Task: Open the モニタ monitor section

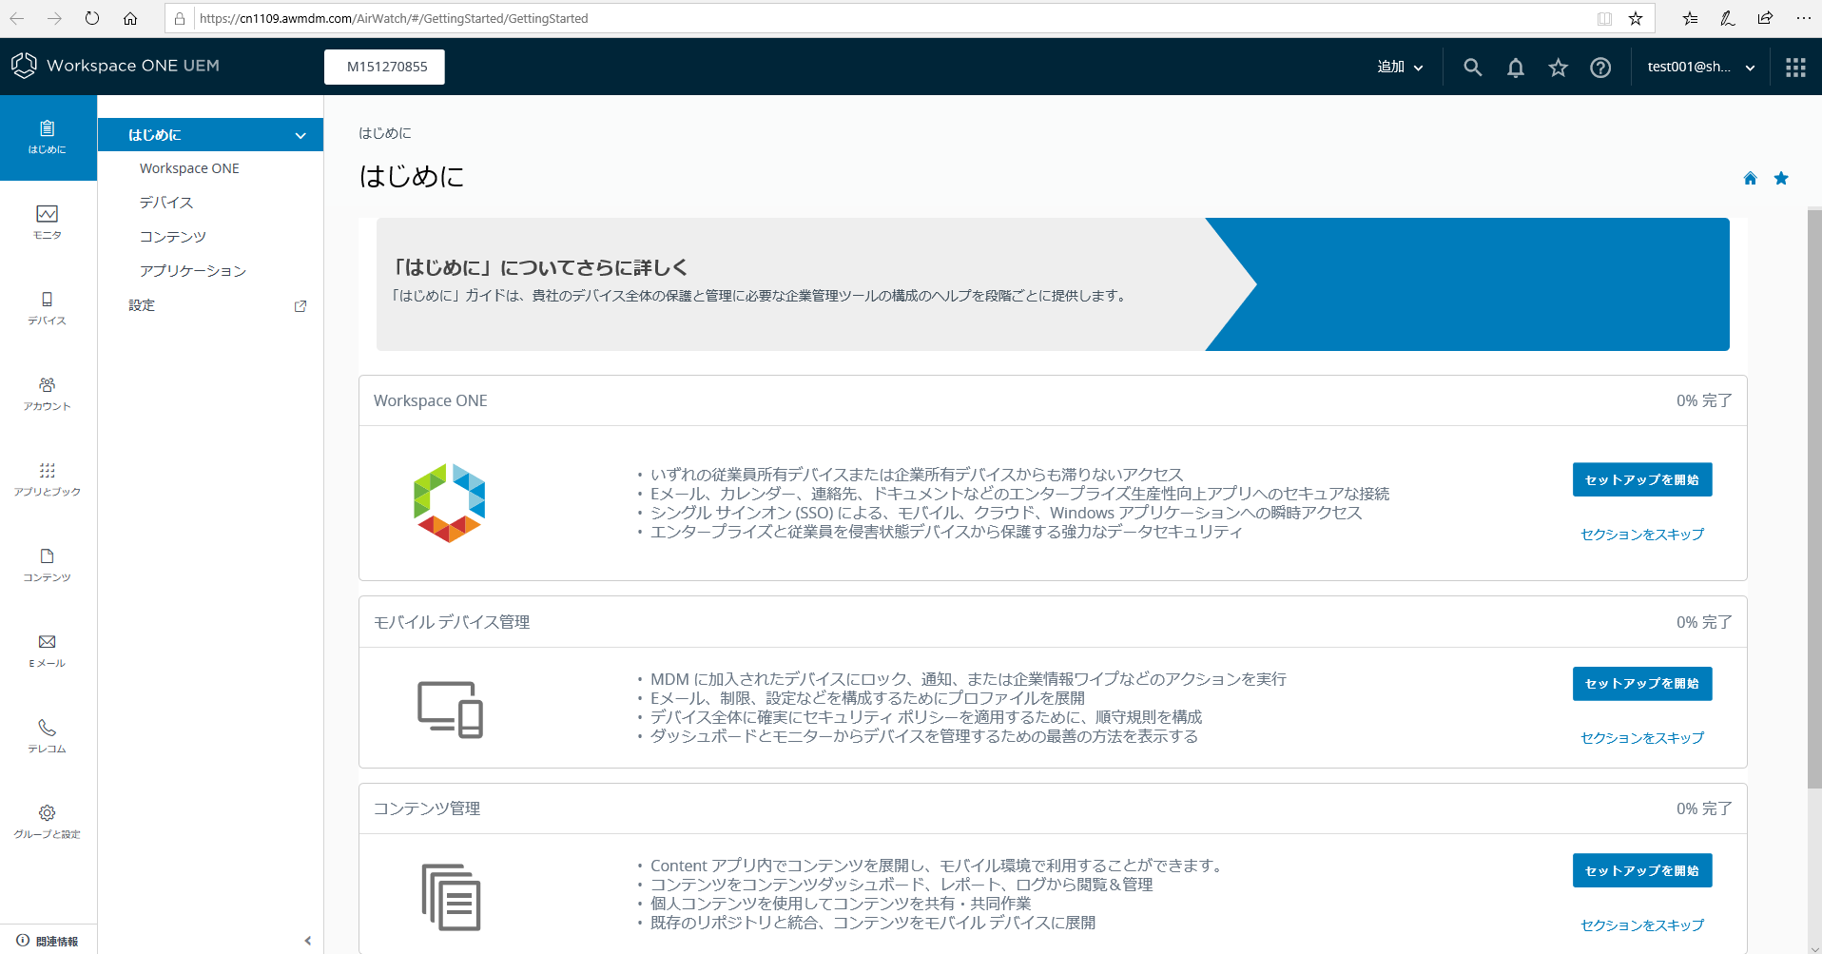Action: pos(48,223)
